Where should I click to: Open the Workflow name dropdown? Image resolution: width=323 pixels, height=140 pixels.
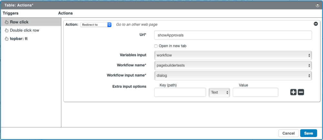click(x=233, y=65)
